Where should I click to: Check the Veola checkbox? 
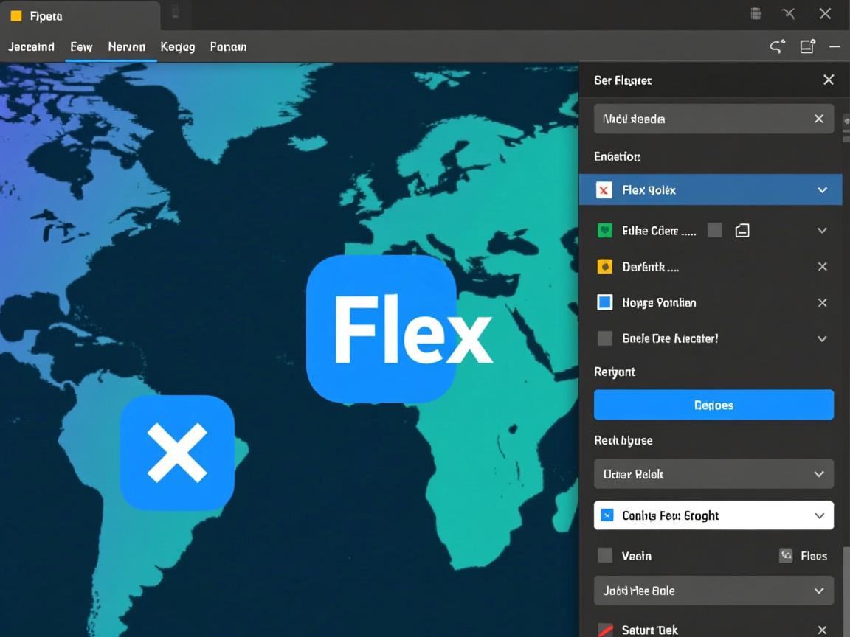click(x=604, y=556)
